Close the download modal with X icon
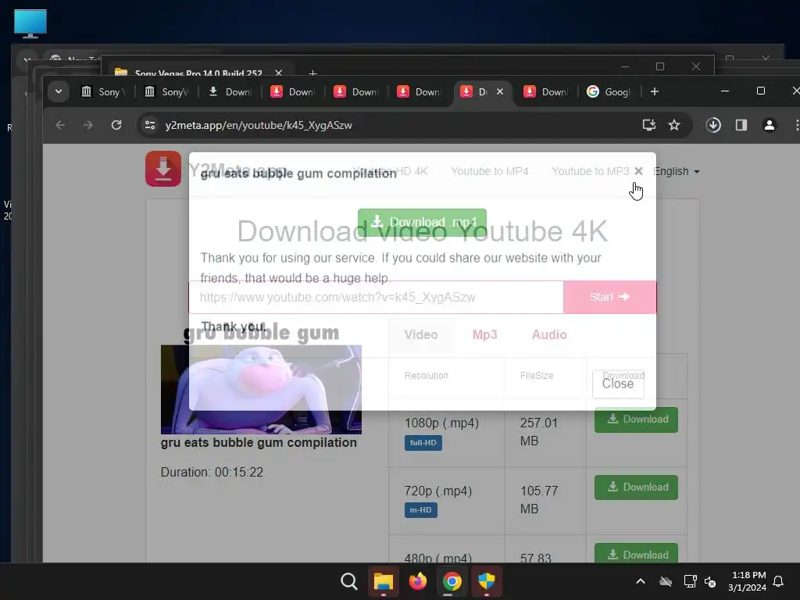The height and width of the screenshot is (600, 800). (x=638, y=171)
